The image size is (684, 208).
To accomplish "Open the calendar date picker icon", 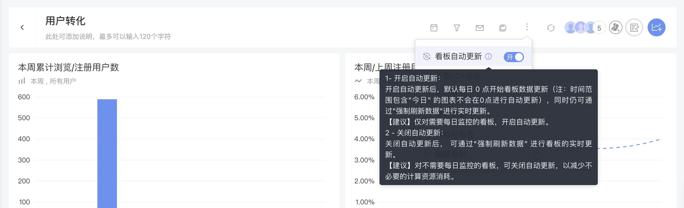I will click(434, 28).
